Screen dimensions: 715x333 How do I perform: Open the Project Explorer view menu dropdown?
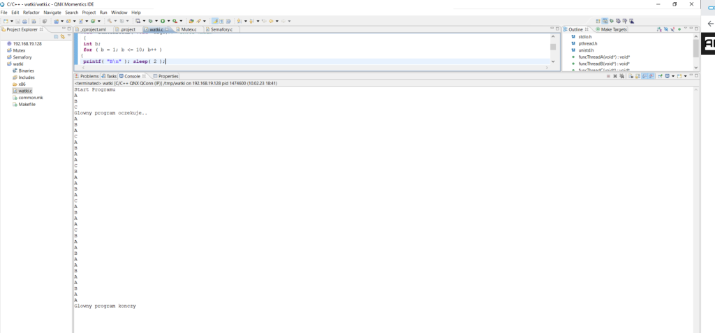pos(68,36)
